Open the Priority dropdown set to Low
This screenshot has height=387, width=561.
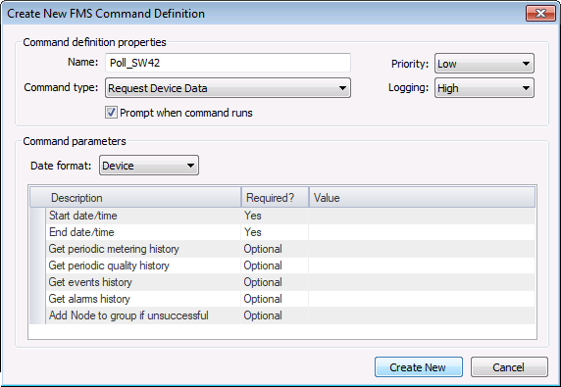click(x=484, y=64)
